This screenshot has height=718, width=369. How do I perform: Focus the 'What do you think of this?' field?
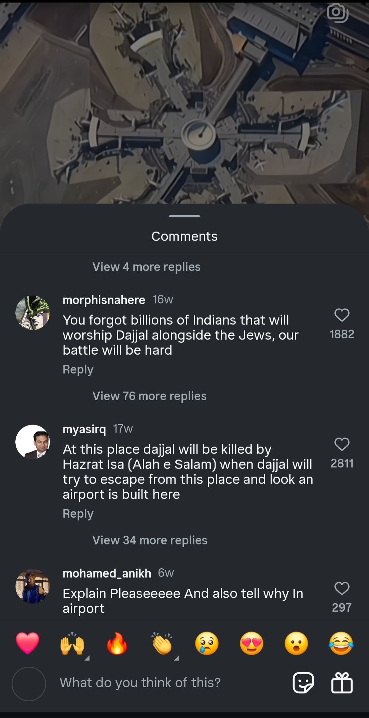(x=171, y=683)
